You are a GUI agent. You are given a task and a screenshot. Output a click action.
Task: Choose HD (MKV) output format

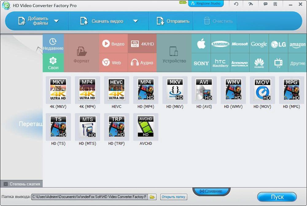[x=175, y=90]
